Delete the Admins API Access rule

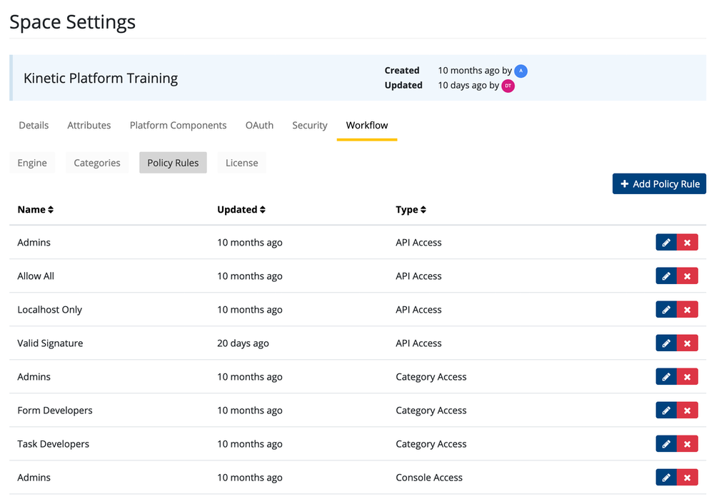688,242
